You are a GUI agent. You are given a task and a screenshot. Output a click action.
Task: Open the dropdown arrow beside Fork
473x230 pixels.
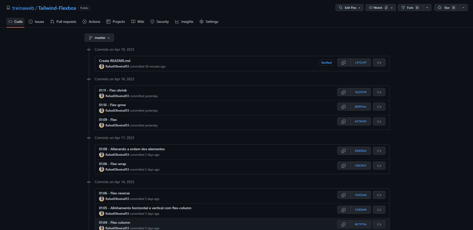click(x=427, y=8)
